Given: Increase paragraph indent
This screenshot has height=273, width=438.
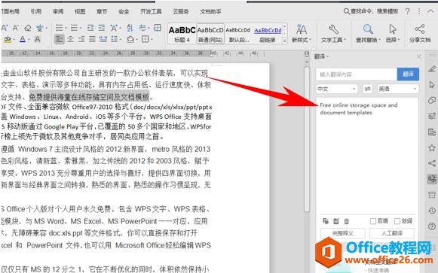Looking at the screenshot, I should coord(102,28).
